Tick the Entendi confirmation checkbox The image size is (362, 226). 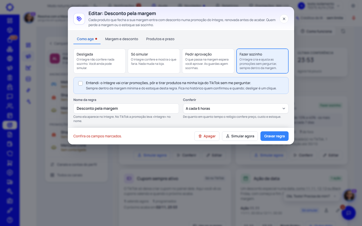click(80, 83)
